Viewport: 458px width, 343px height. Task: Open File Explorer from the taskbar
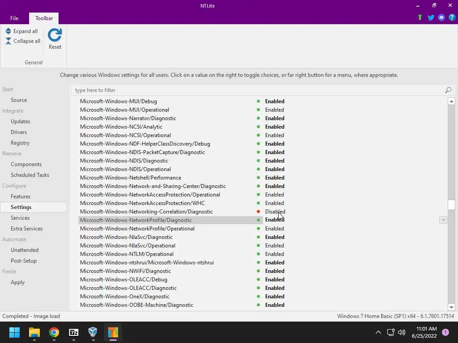[x=34, y=332]
